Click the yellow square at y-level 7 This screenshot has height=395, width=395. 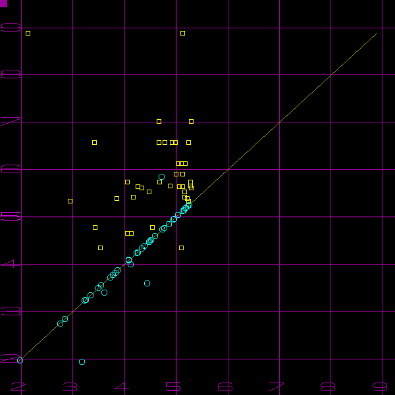[x=159, y=121]
